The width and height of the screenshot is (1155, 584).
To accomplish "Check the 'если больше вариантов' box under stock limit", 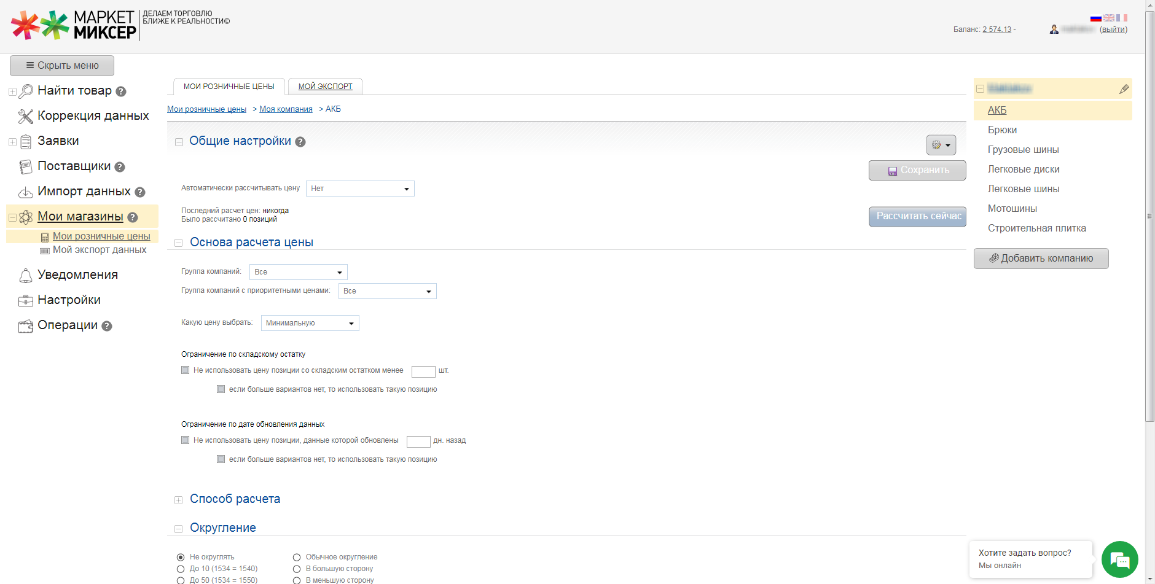I will [221, 389].
